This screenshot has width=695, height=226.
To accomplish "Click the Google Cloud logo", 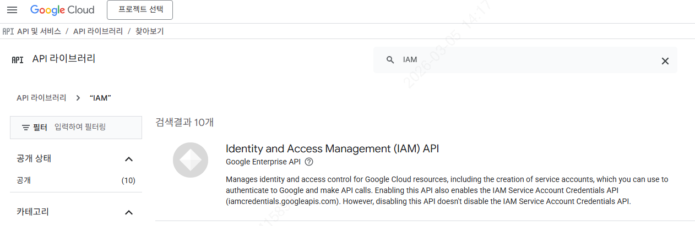I will coord(62,10).
